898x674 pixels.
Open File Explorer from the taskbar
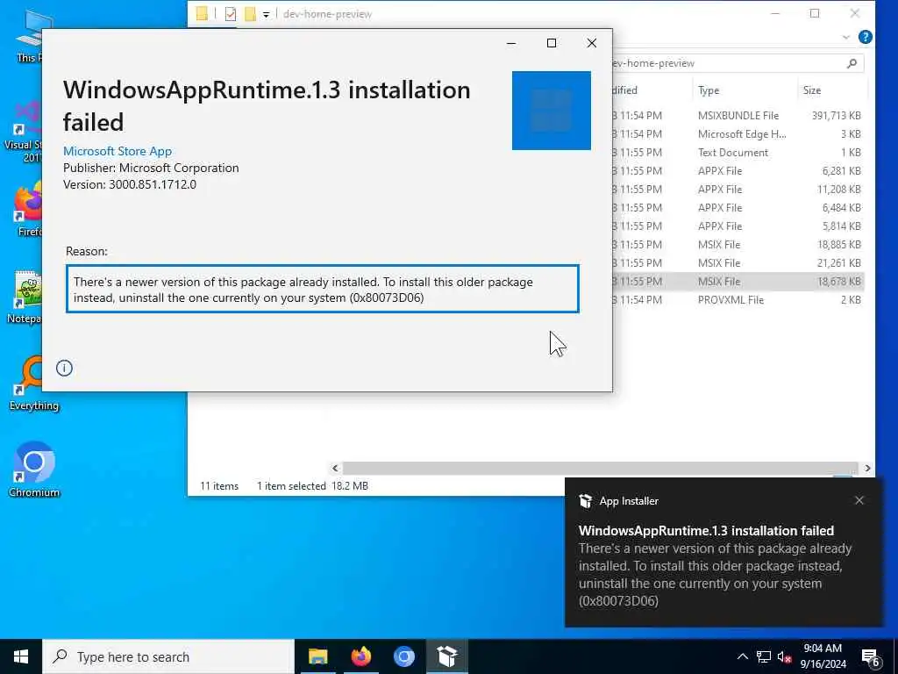tap(317, 656)
